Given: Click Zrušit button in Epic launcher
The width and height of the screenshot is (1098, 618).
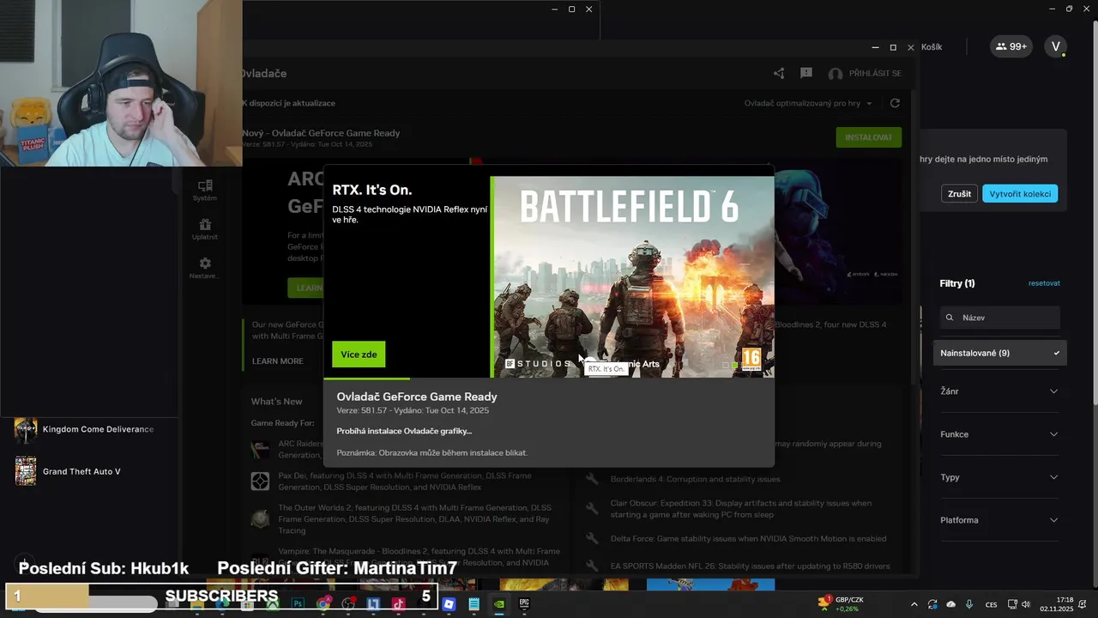Looking at the screenshot, I should coord(959,194).
